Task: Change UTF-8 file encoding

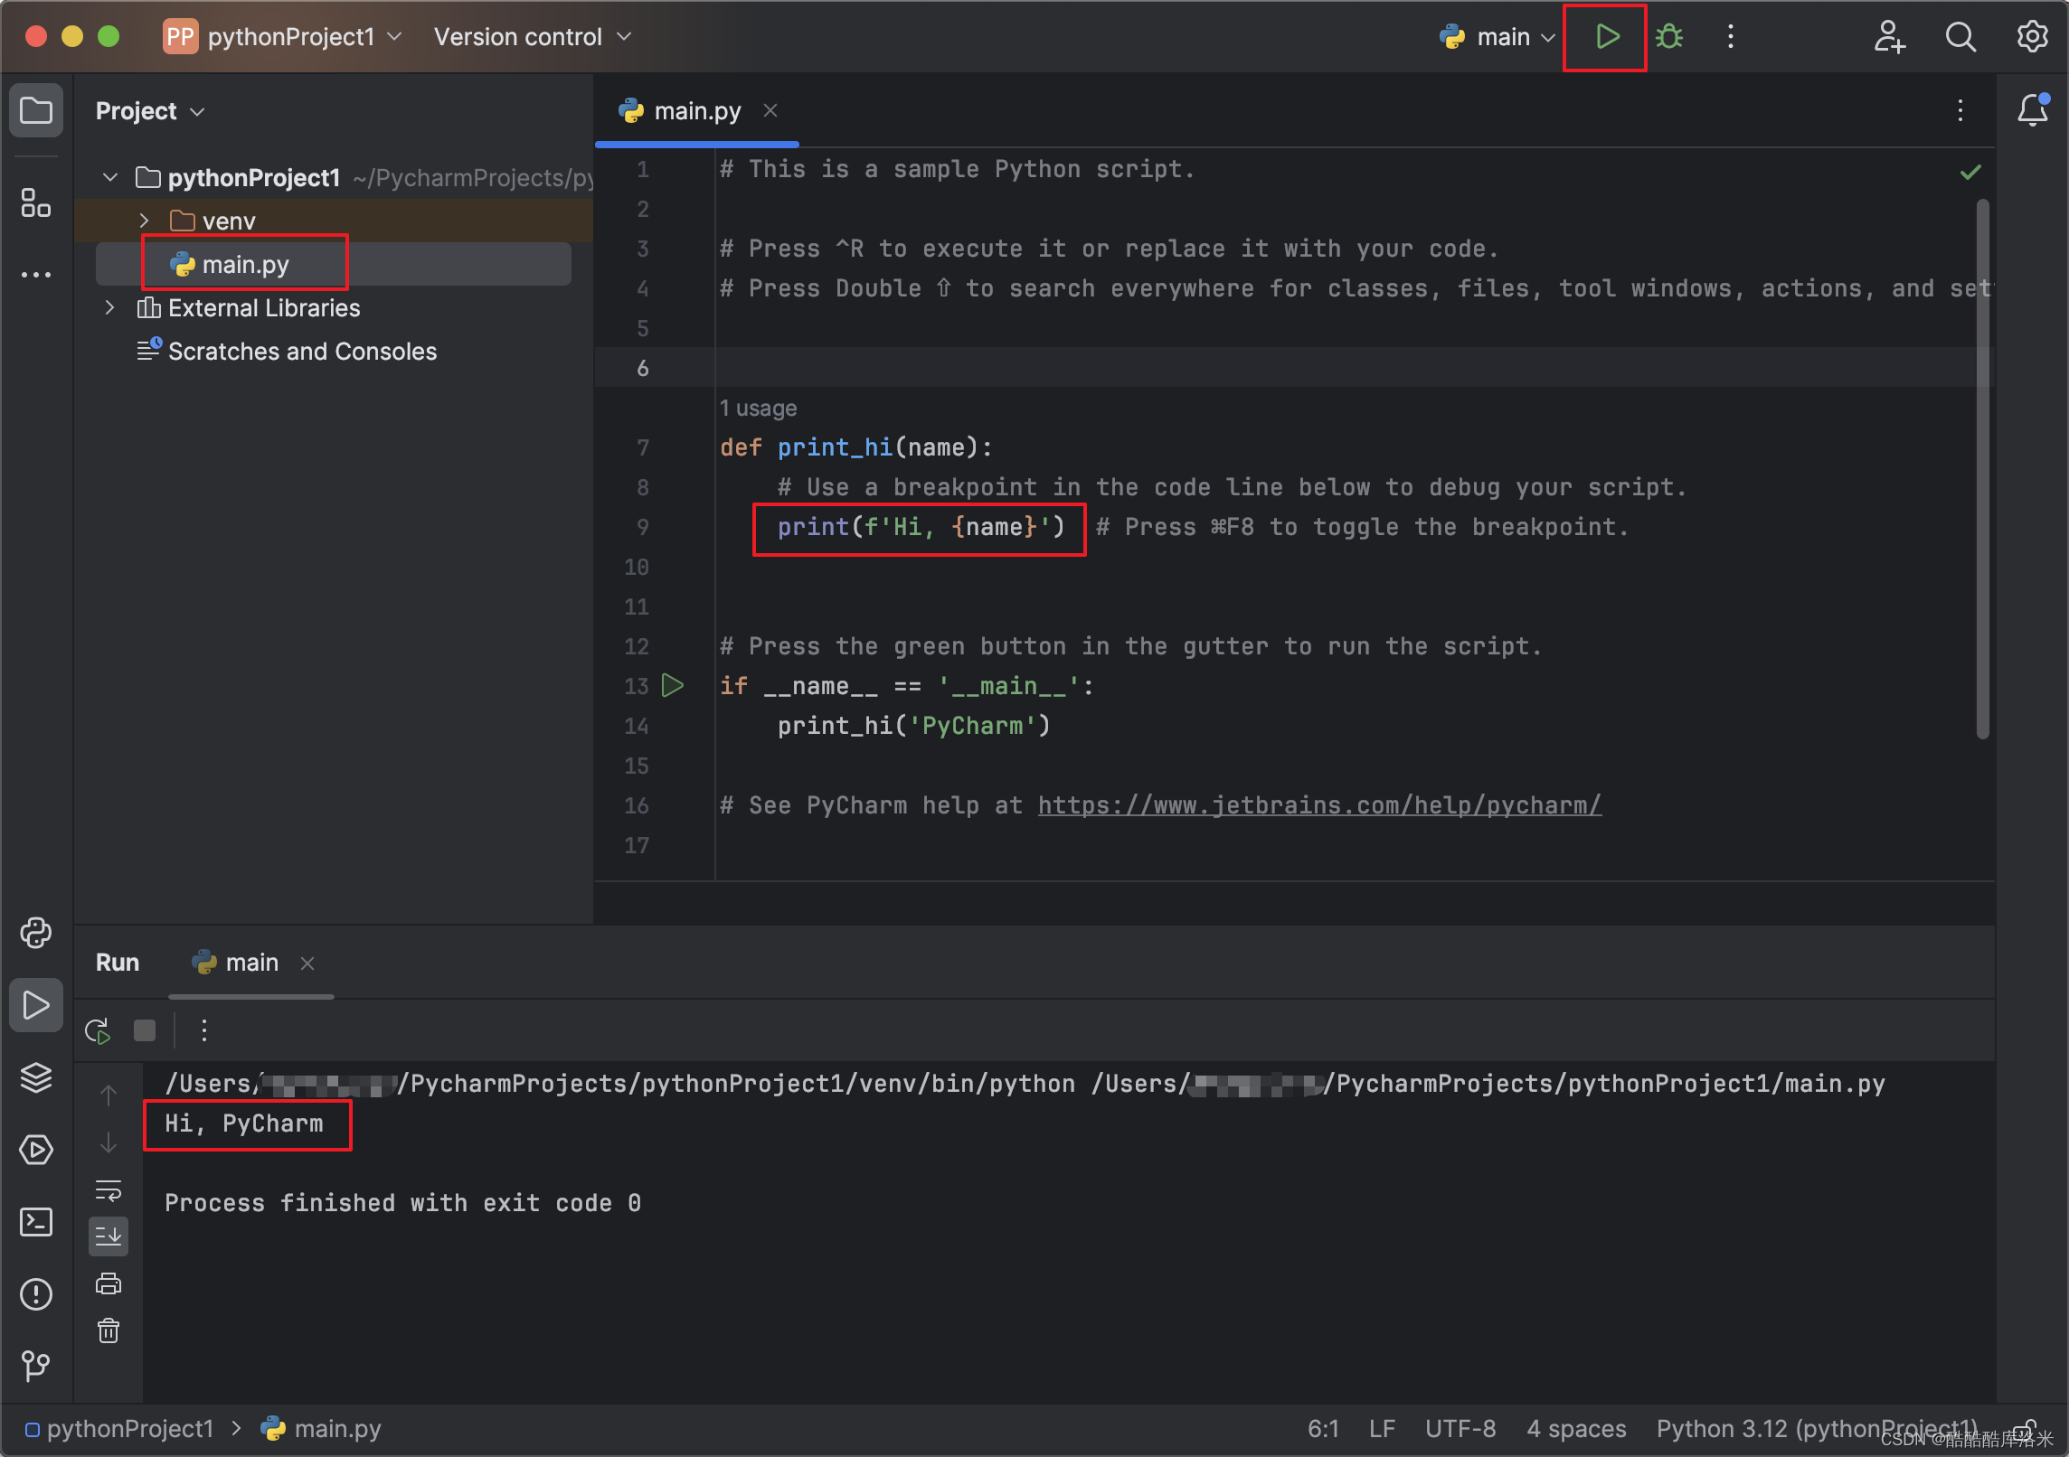Action: [1460, 1428]
